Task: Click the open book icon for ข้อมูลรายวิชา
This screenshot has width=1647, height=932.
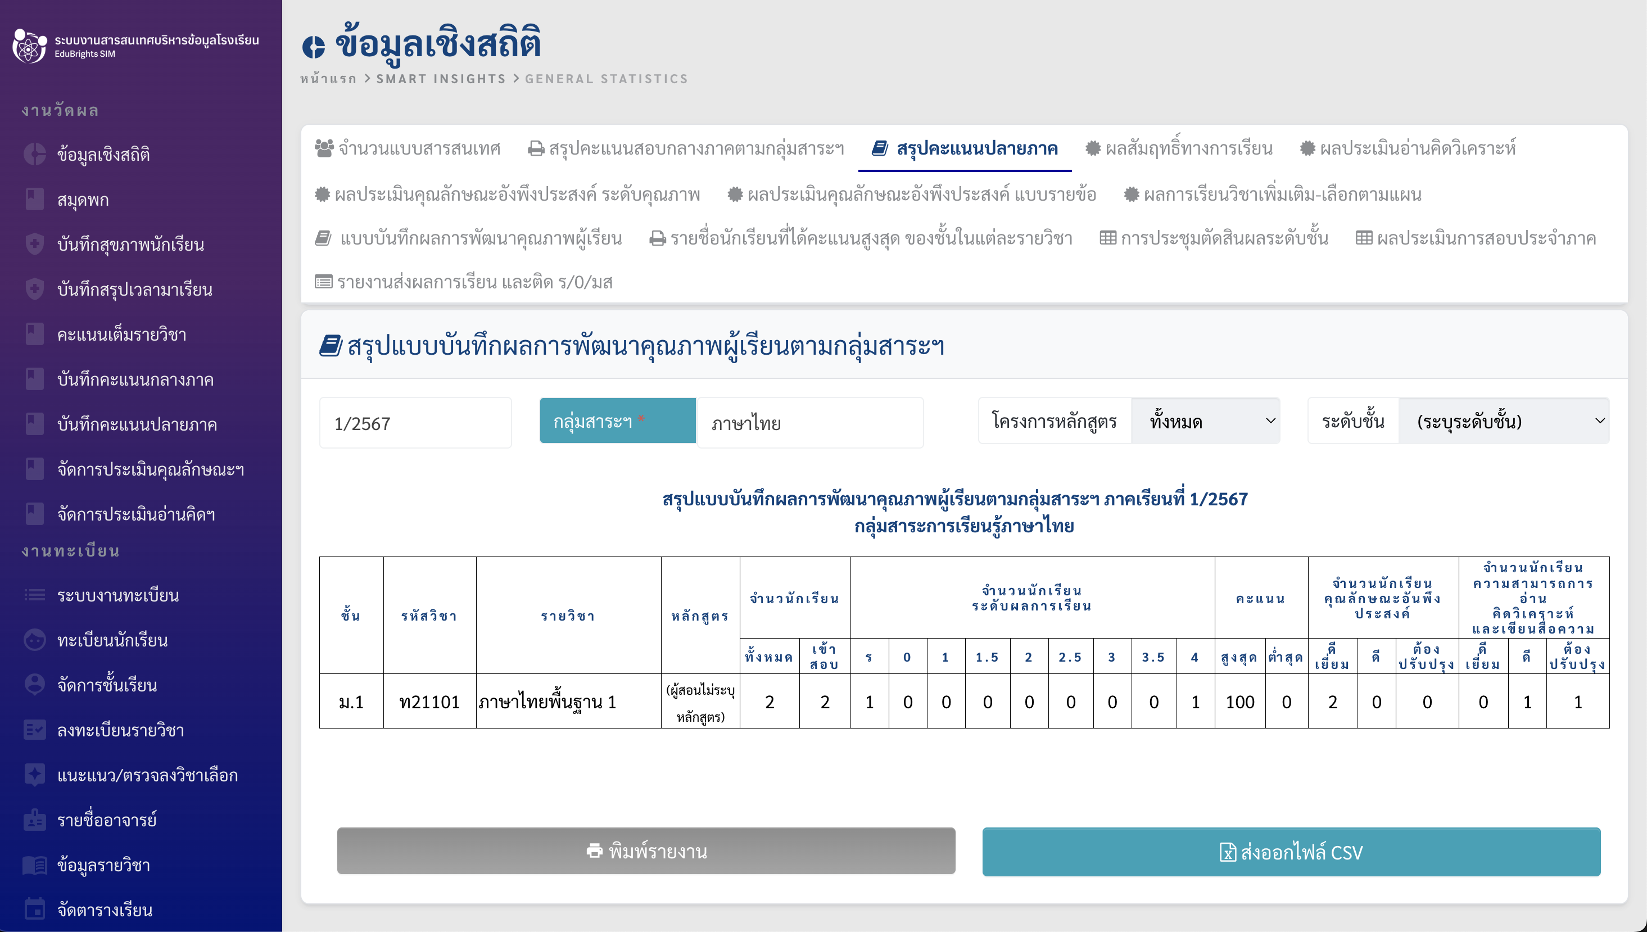Action: pos(34,865)
